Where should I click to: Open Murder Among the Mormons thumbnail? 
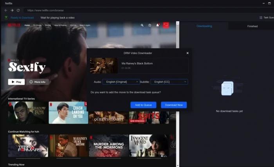[x=109, y=146]
